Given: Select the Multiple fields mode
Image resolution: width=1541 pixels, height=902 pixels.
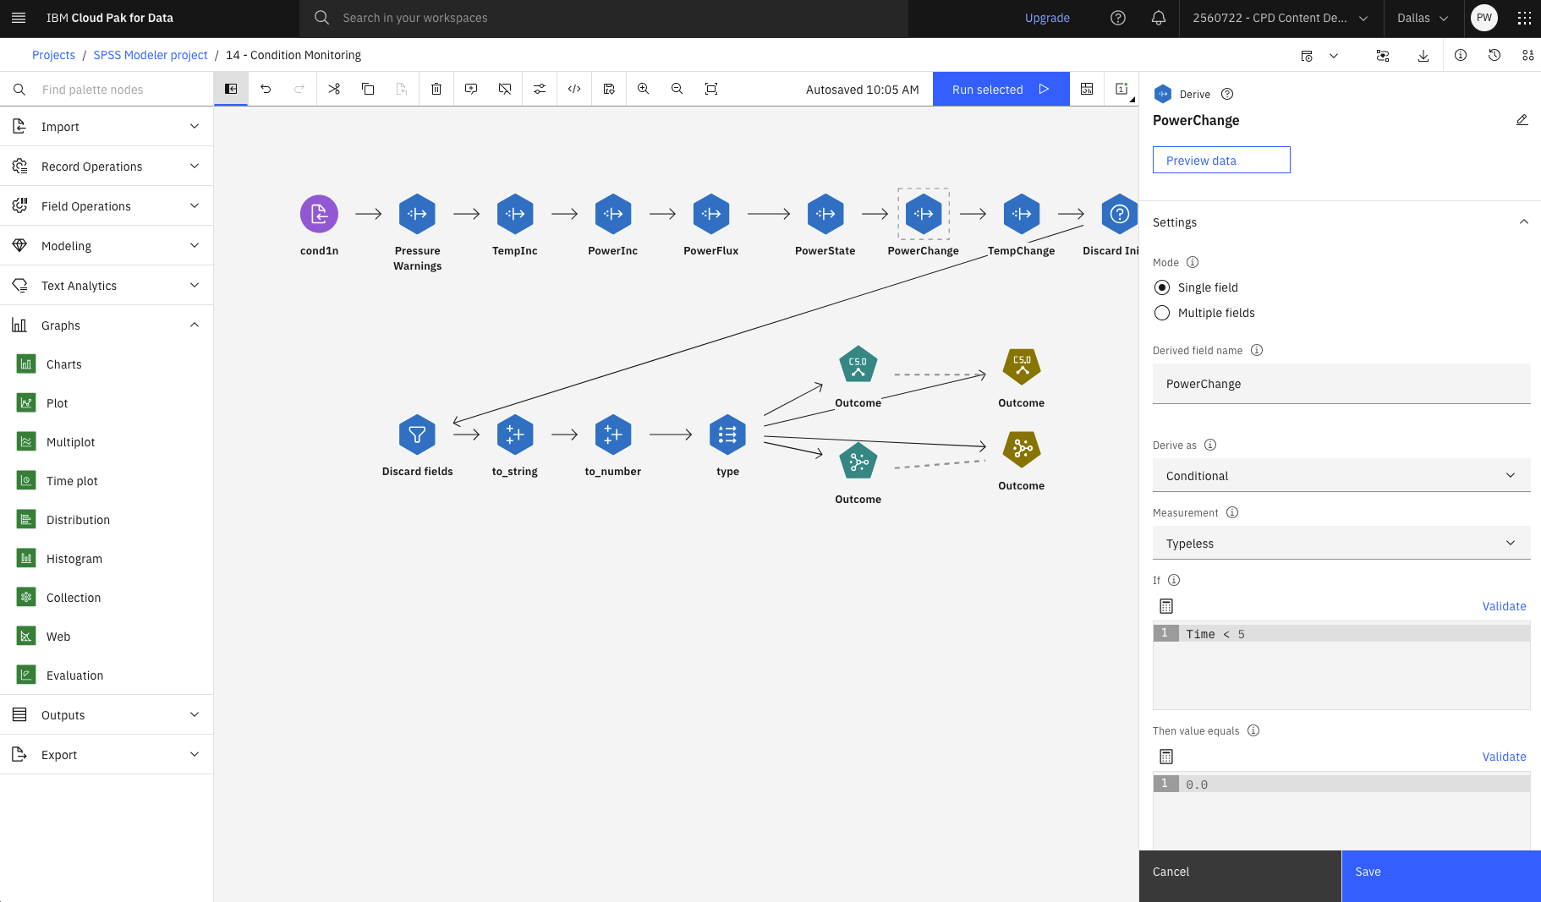Looking at the screenshot, I should pyautogui.click(x=1162, y=313).
